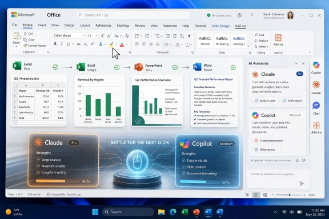The height and width of the screenshot is (219, 329).
Task: Open the Help question mark
Action: [x=251, y=15]
